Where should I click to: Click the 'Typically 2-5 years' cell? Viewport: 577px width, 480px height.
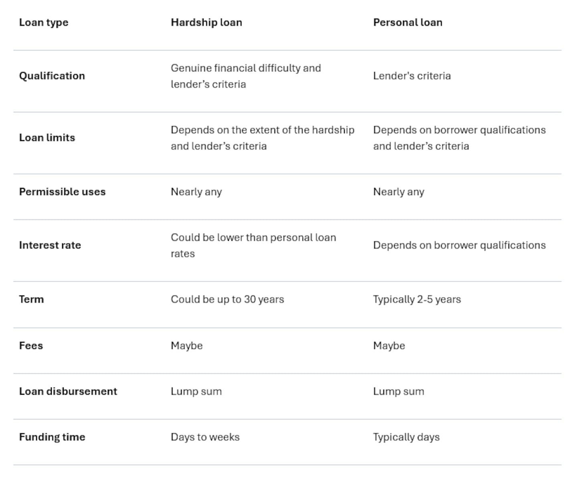(417, 299)
